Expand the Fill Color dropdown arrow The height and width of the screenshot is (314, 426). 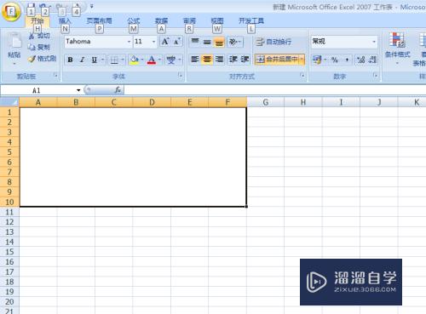coord(142,60)
